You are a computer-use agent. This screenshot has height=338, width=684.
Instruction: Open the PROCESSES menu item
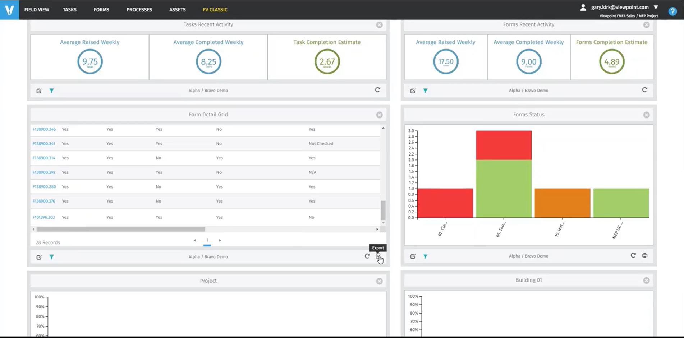[139, 10]
